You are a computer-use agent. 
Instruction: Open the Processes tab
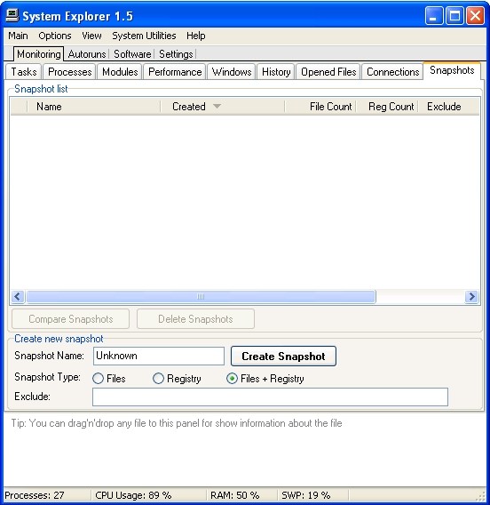pos(69,72)
